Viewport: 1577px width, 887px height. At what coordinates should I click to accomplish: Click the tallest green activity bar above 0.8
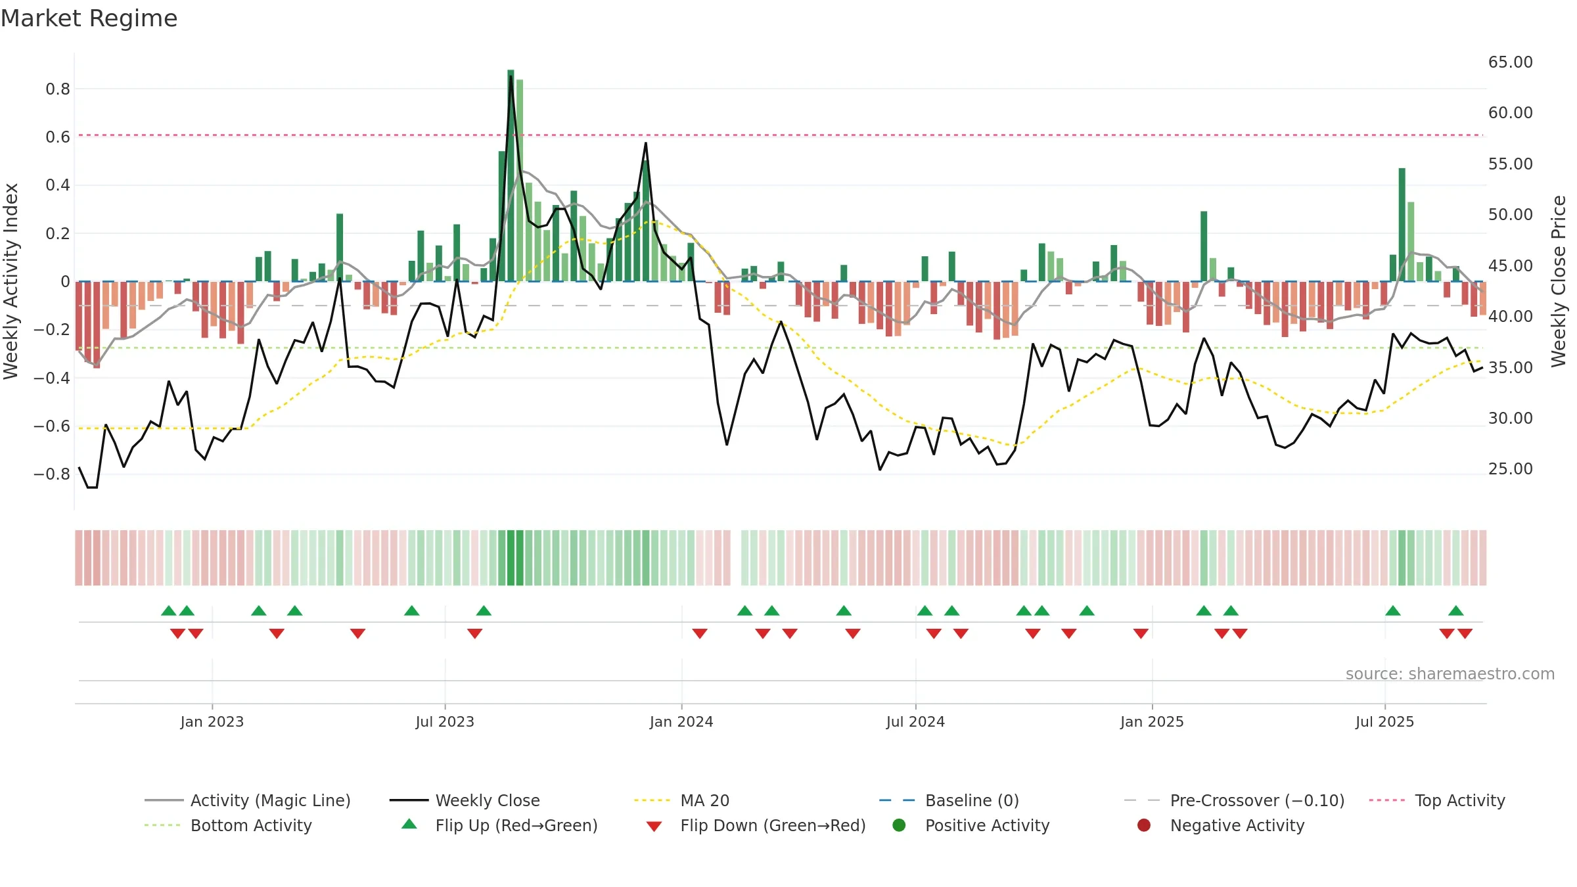tap(511, 175)
